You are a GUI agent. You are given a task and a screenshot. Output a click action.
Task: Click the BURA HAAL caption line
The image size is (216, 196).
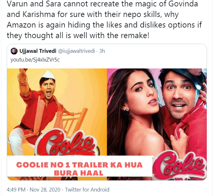pos(79,173)
